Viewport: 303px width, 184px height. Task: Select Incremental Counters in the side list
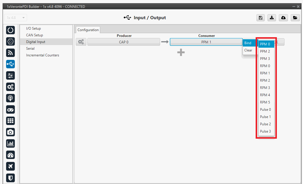42,55
